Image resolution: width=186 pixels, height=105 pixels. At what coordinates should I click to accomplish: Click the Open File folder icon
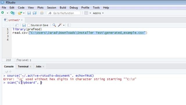(20, 13)
